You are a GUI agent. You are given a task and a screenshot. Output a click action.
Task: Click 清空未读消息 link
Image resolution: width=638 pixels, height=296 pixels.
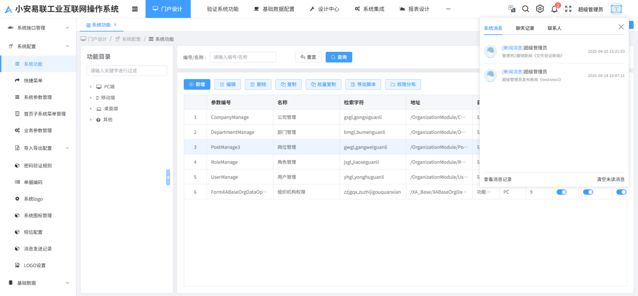(610, 179)
